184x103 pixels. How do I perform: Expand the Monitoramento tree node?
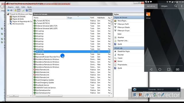pyautogui.click(x=8, y=24)
